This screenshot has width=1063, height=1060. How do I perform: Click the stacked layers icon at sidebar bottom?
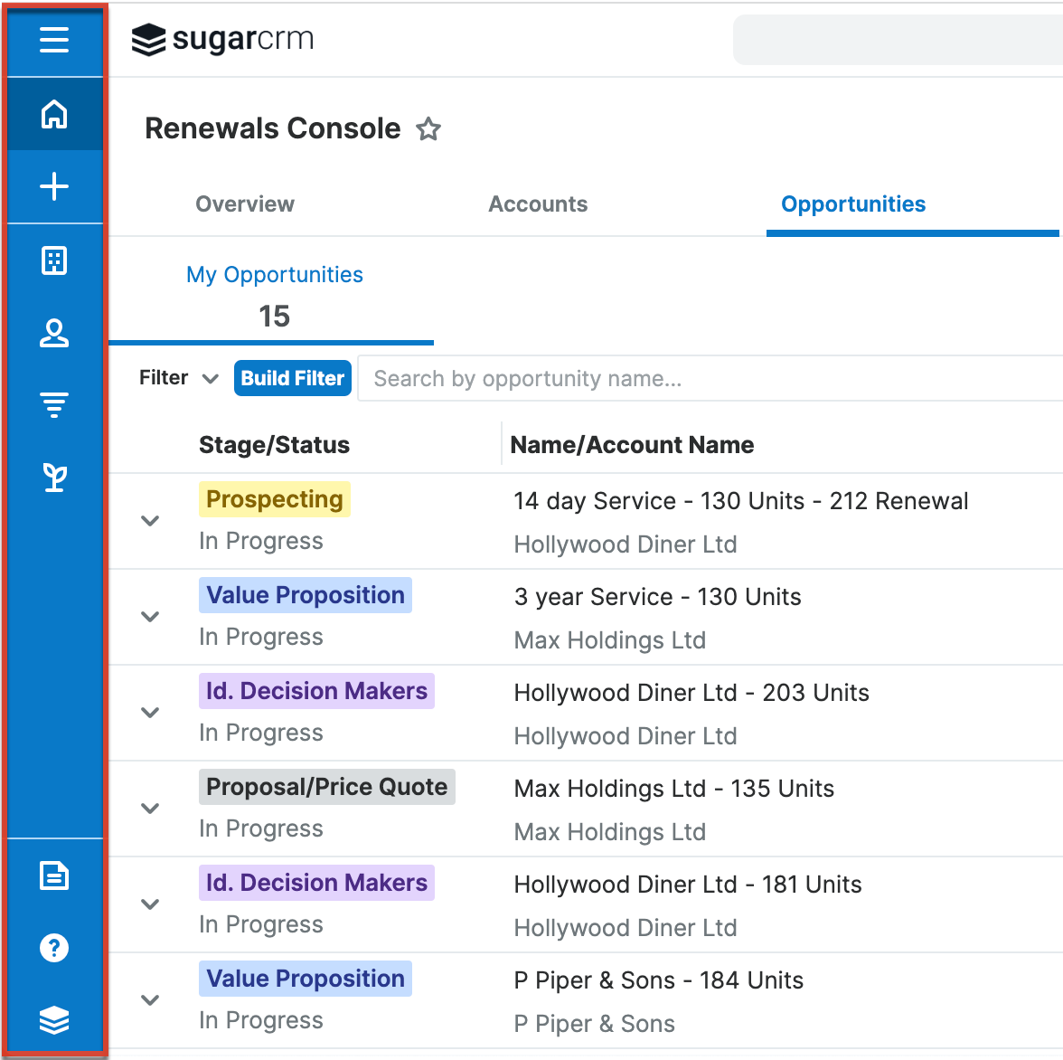pyautogui.click(x=54, y=1020)
